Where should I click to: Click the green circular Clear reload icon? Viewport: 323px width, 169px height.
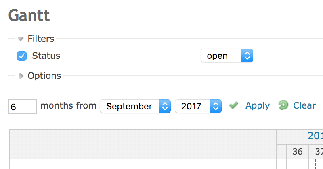pos(283,105)
